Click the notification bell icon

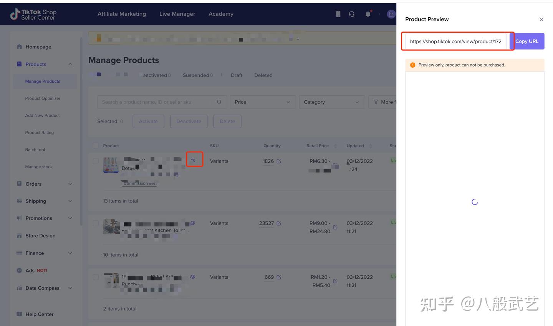(x=368, y=14)
